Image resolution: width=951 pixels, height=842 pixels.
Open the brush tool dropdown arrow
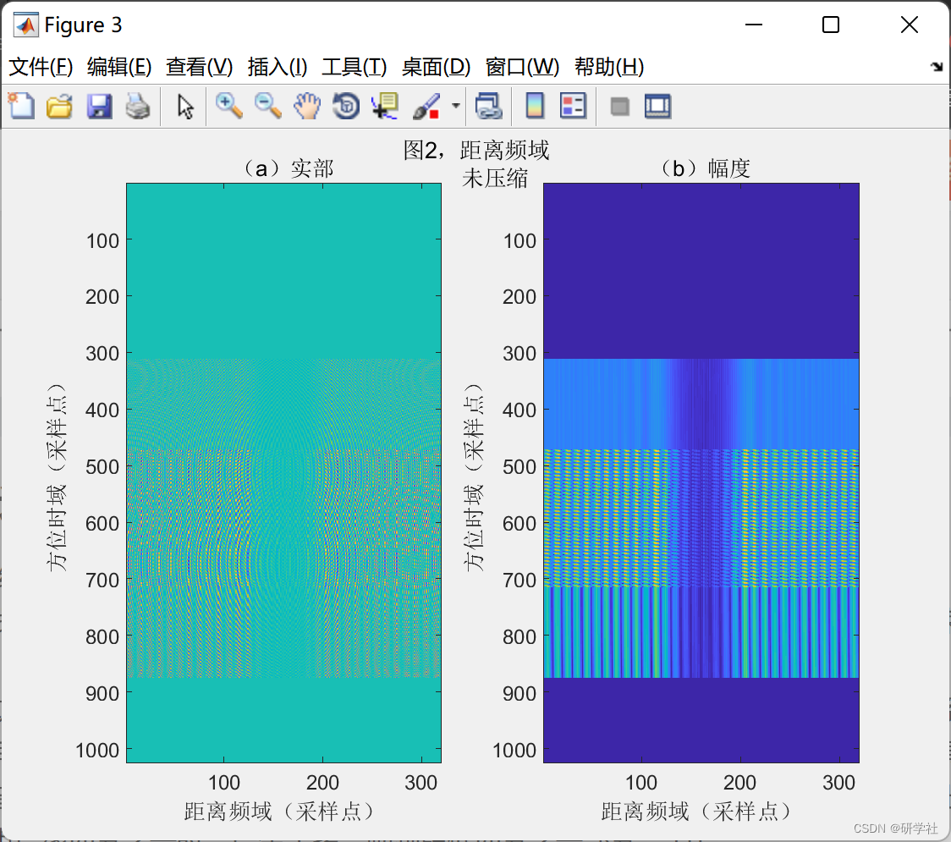(x=455, y=106)
